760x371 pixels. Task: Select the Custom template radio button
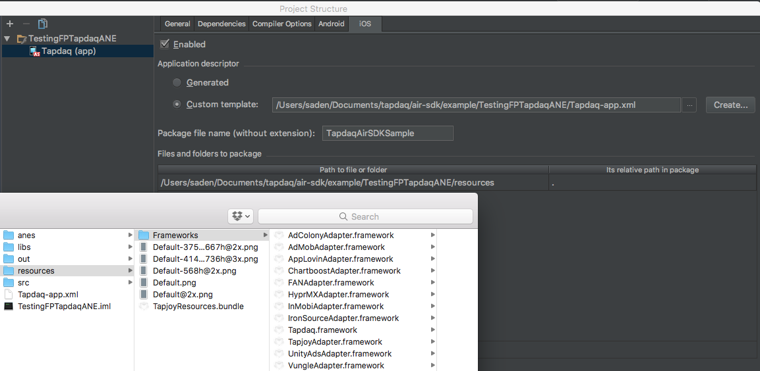(177, 105)
